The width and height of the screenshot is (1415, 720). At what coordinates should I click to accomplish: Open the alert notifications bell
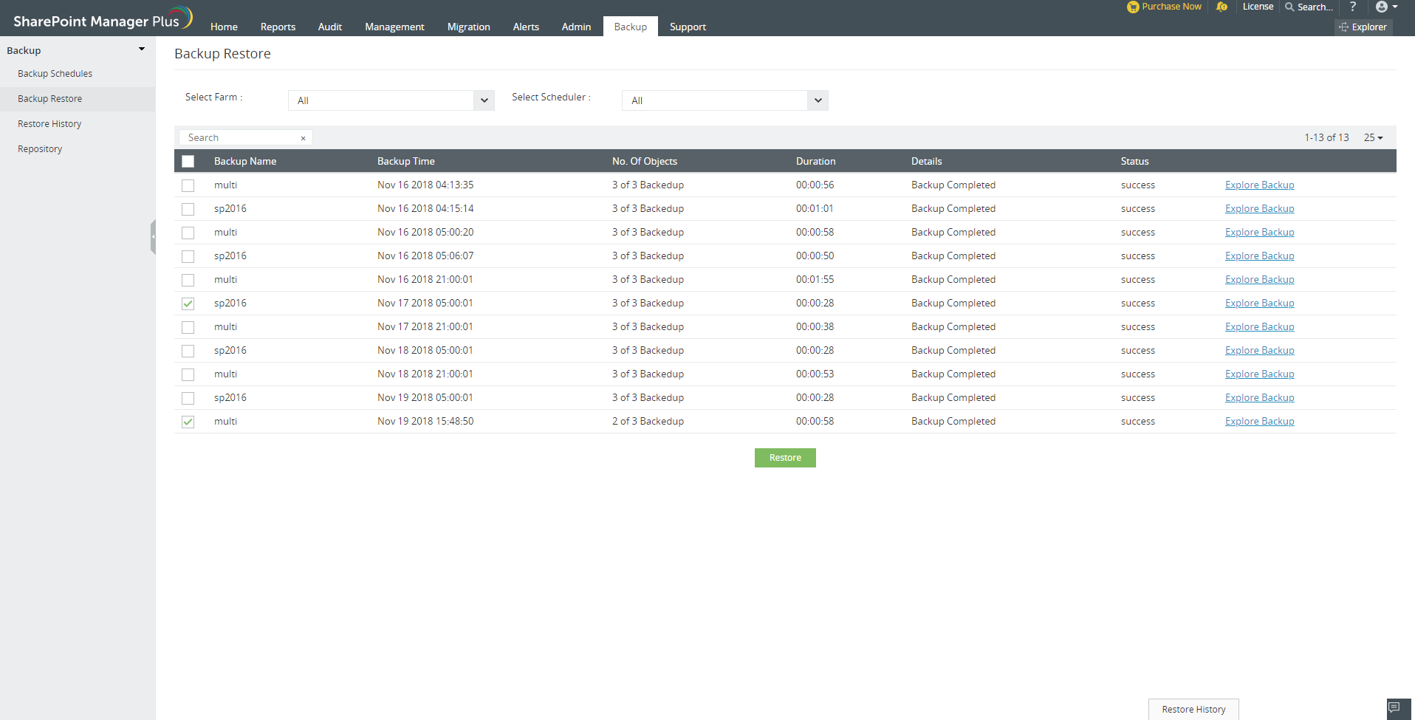click(1222, 7)
